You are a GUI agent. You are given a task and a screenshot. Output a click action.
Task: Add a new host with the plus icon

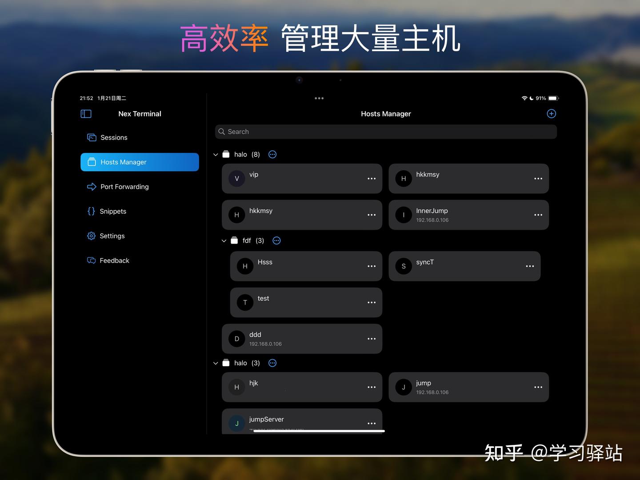click(x=551, y=113)
